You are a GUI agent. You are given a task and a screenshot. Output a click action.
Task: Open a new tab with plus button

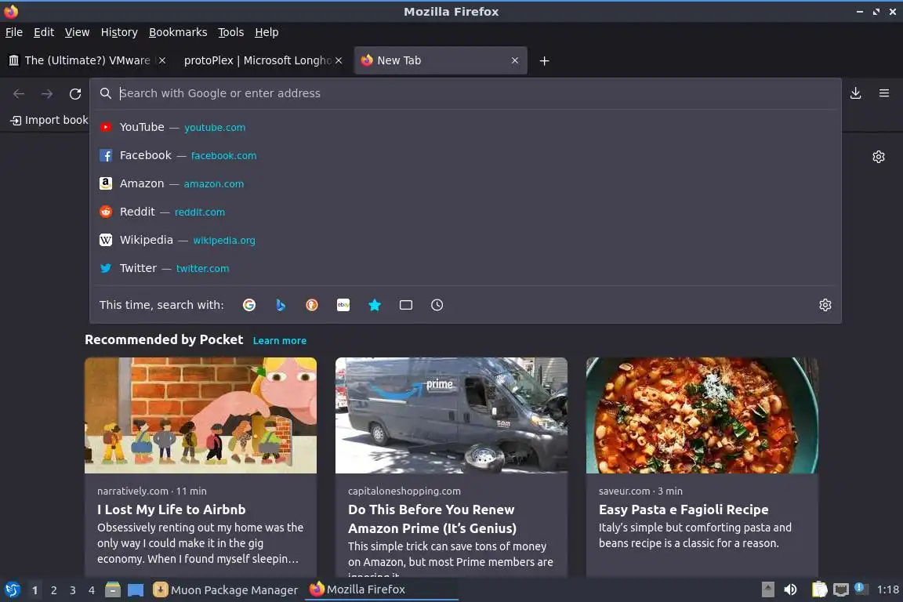click(544, 60)
